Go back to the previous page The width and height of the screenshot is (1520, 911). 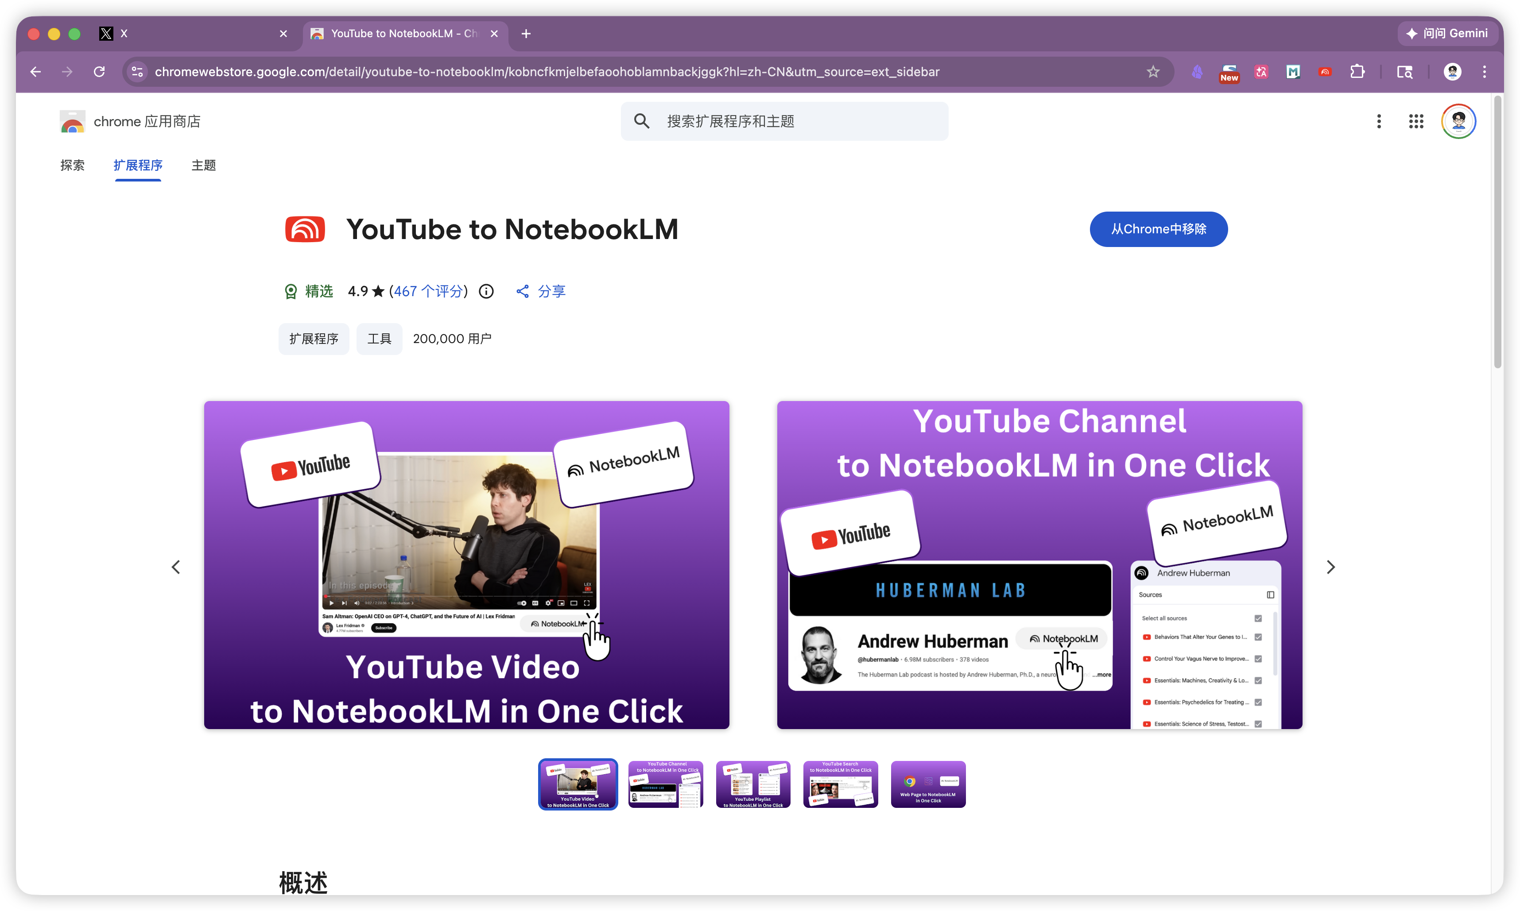(35, 72)
